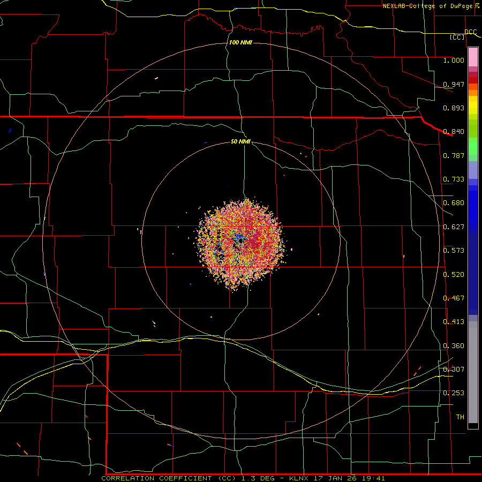Click the 0.467 scale value
The width and height of the screenshot is (482, 482).
pyautogui.click(x=454, y=298)
